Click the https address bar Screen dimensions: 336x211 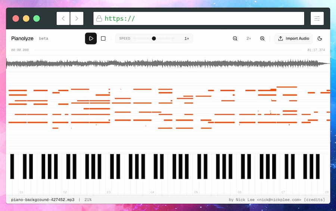point(199,18)
